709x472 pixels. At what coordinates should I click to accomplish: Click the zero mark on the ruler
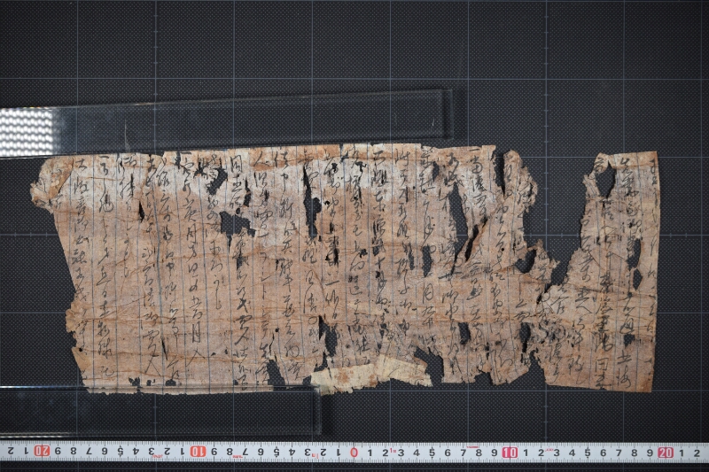354,453
